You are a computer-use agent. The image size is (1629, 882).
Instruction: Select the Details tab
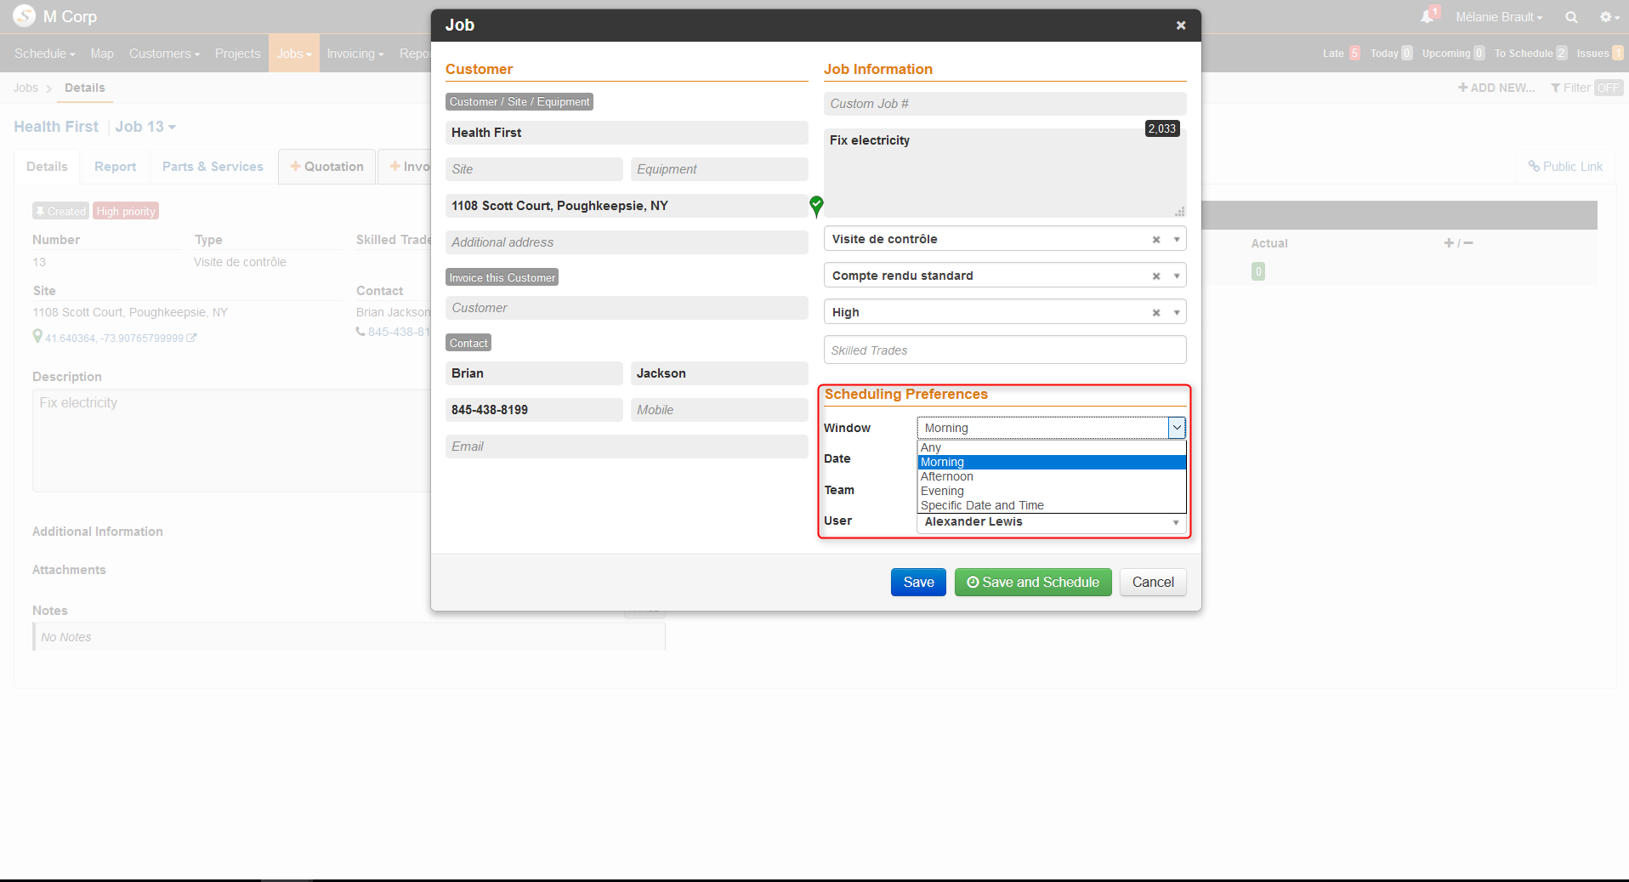click(47, 167)
